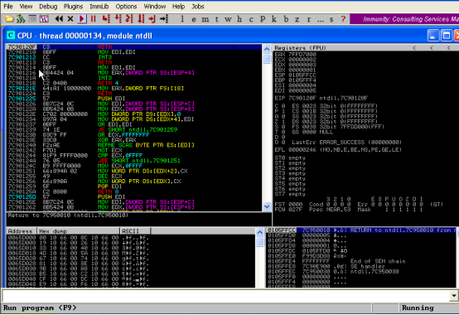Click the Step into icon
Viewport: 459px width, 315px height.
click(x=106, y=19)
